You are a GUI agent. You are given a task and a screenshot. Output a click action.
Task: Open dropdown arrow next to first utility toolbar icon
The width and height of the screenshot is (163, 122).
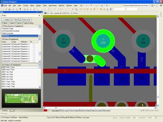pos(84,5)
